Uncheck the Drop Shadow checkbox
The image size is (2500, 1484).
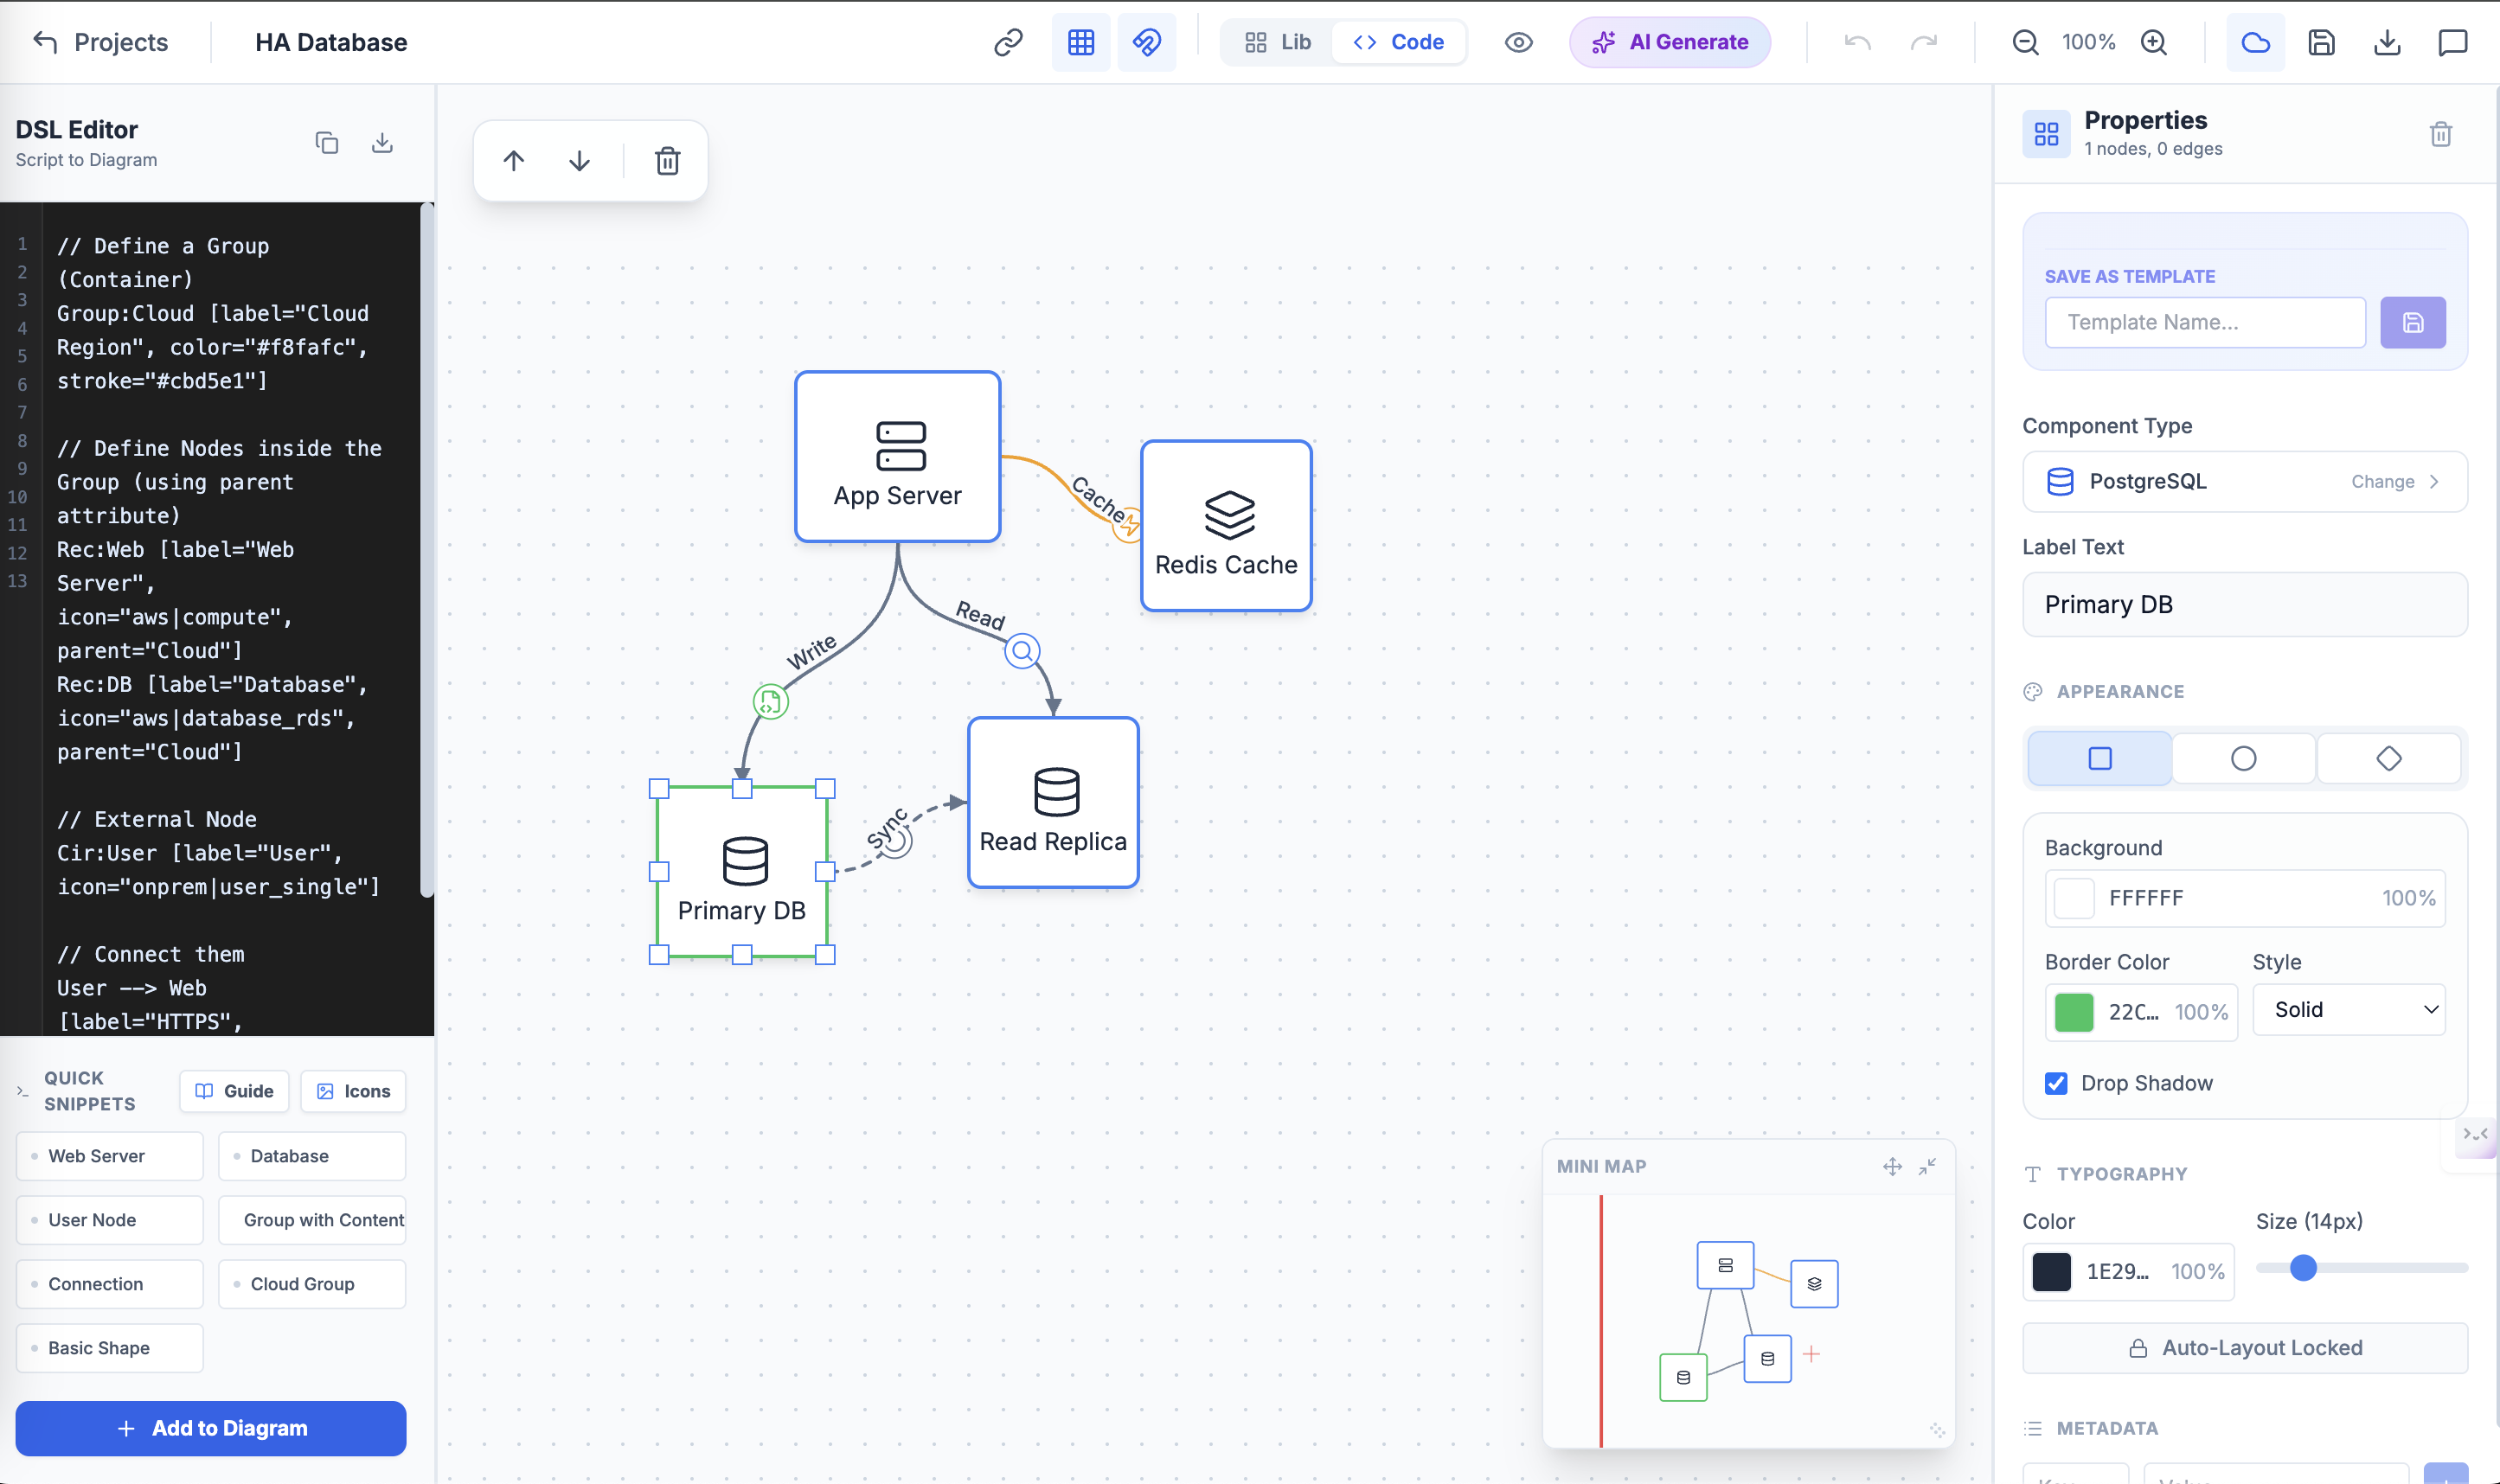(2056, 1084)
